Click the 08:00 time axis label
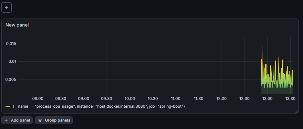 click(38, 99)
